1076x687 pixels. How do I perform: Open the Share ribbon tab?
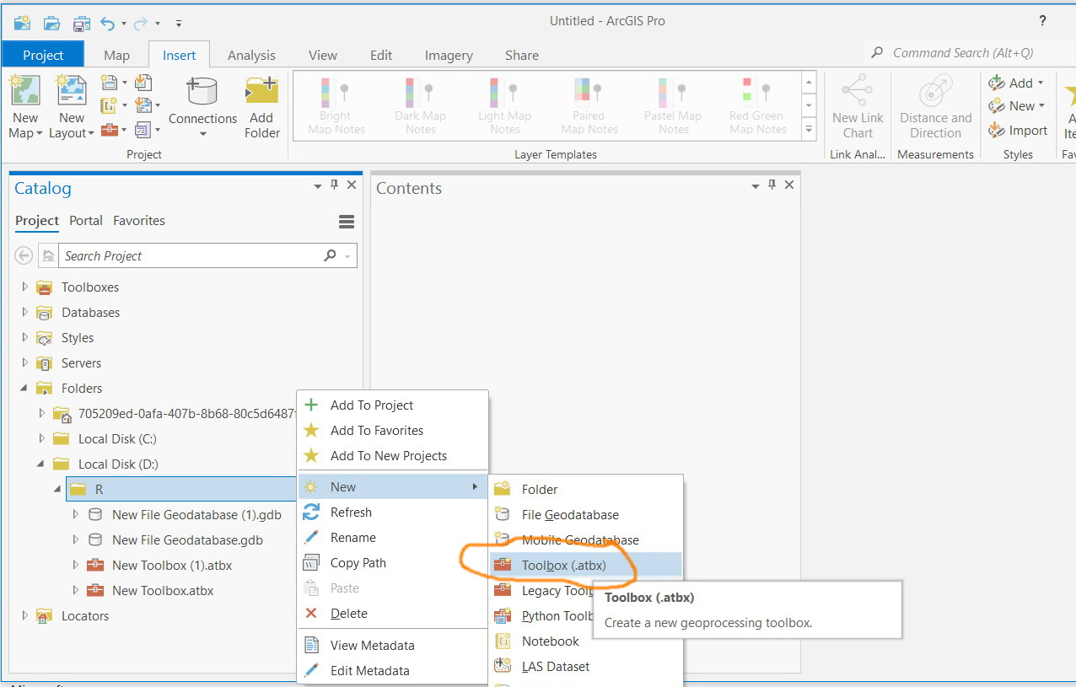(x=522, y=55)
